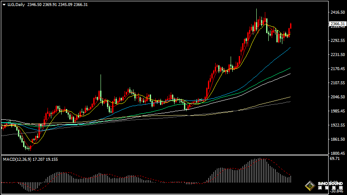Select the current price tag 2366.31

(337, 24)
